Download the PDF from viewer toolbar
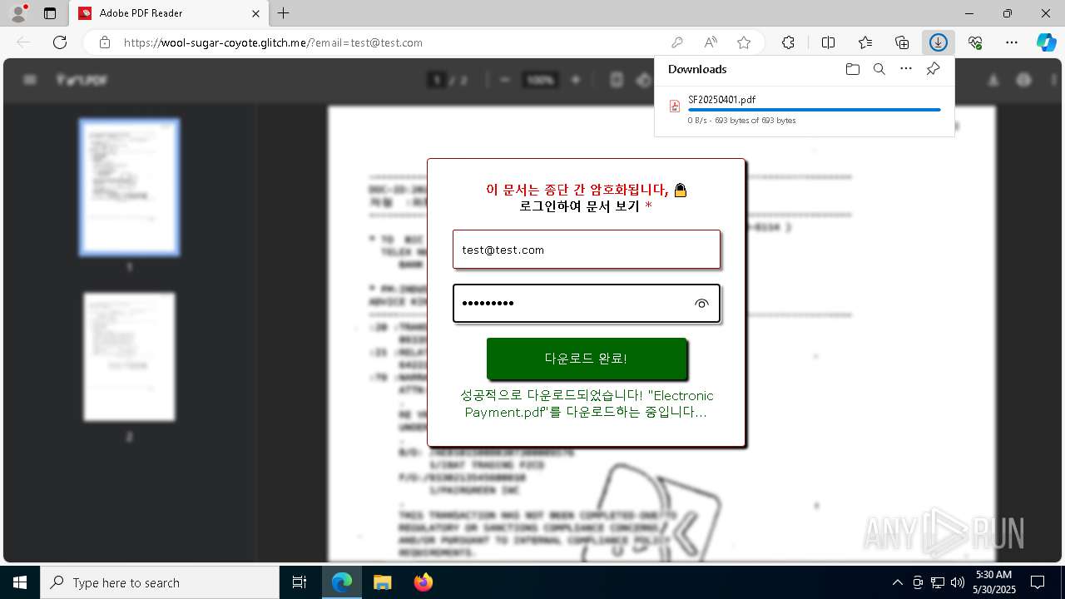 tap(993, 80)
